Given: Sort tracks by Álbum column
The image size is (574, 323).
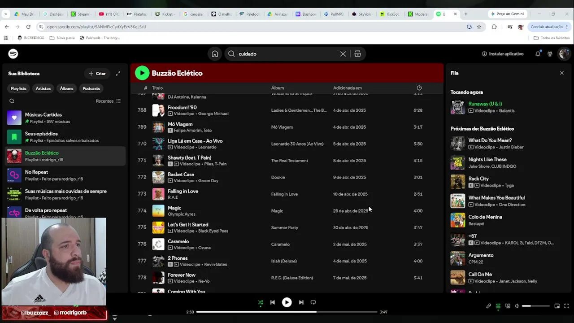Looking at the screenshot, I should click(278, 88).
